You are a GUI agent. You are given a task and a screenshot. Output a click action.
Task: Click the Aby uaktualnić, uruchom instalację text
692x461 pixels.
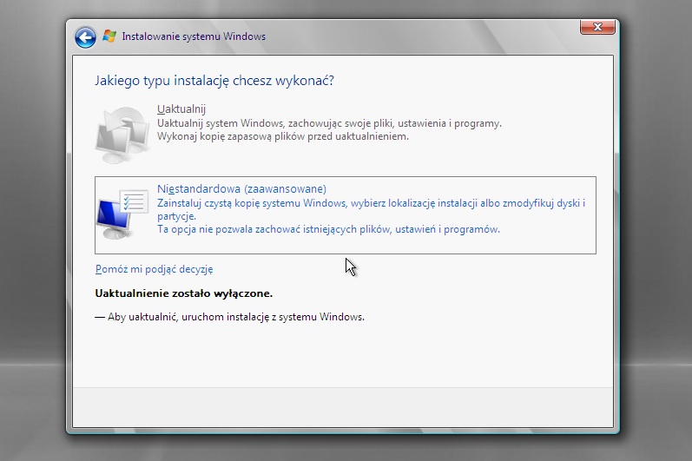point(229,317)
